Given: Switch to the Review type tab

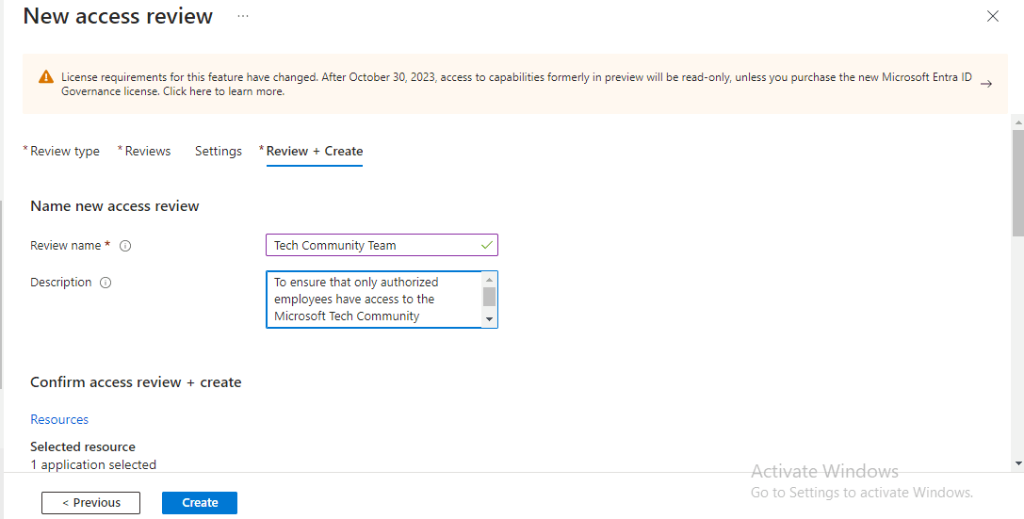Looking at the screenshot, I should point(64,151).
